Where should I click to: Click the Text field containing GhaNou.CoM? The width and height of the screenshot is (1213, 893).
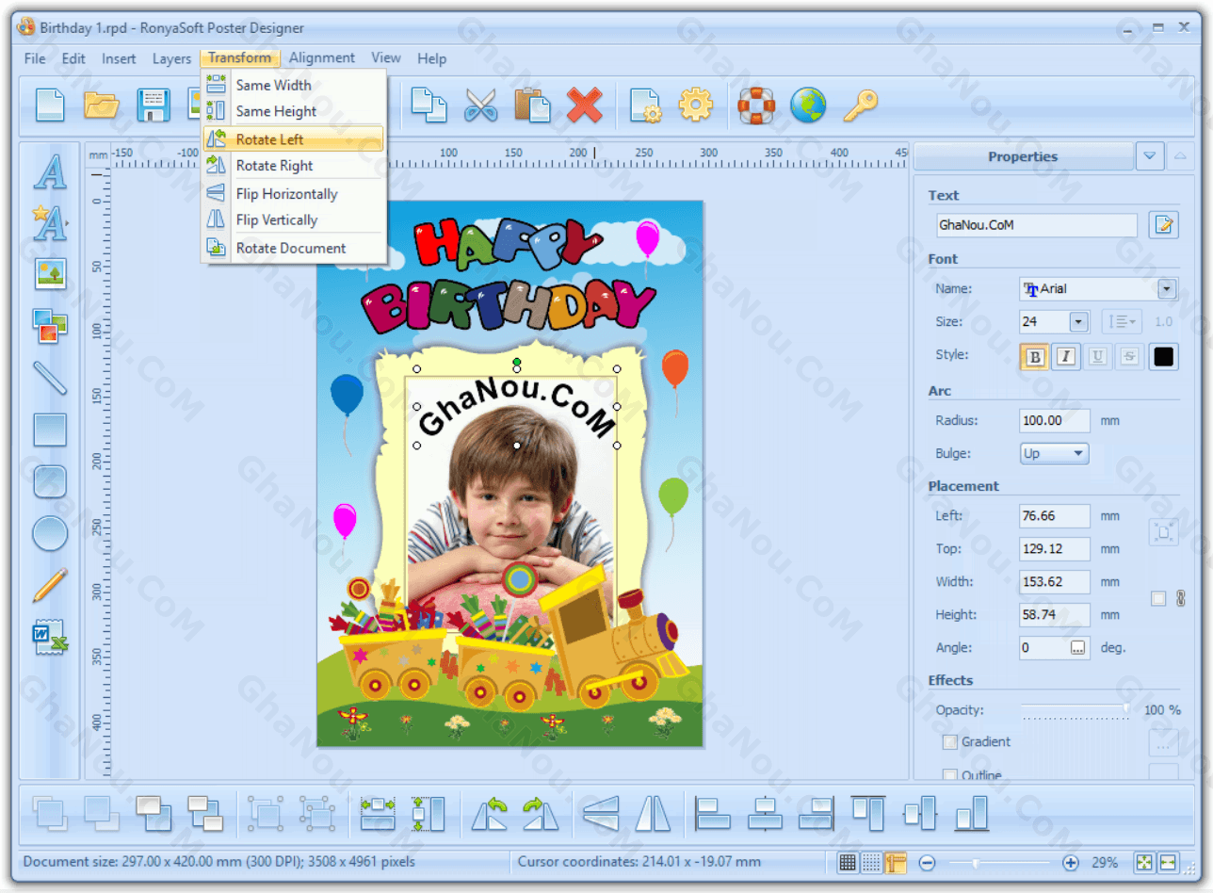coord(1035,225)
